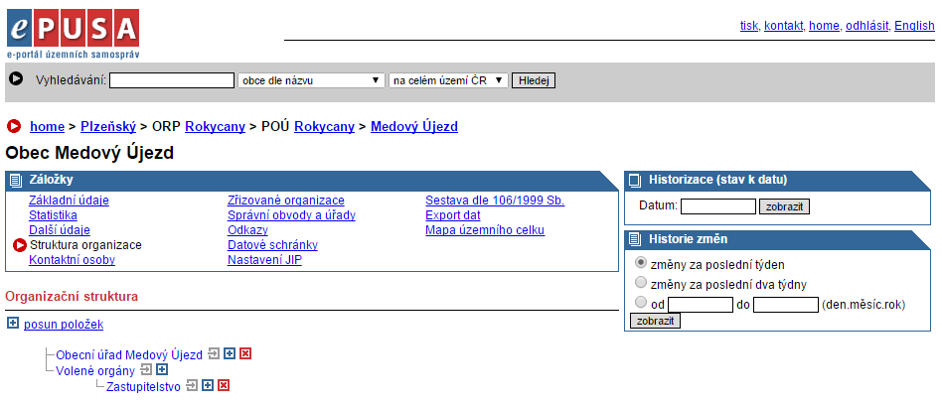The image size is (942, 406).
Task: Click Plzeňský in the breadcrumb
Action: click(108, 127)
